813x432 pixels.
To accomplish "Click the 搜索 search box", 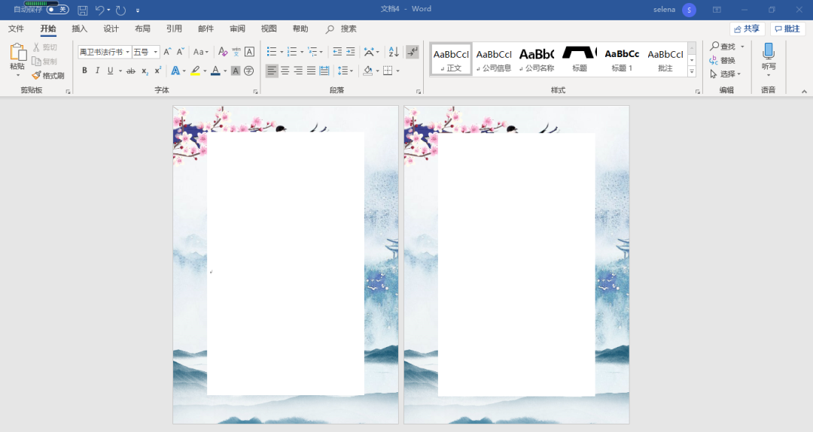I will point(341,29).
